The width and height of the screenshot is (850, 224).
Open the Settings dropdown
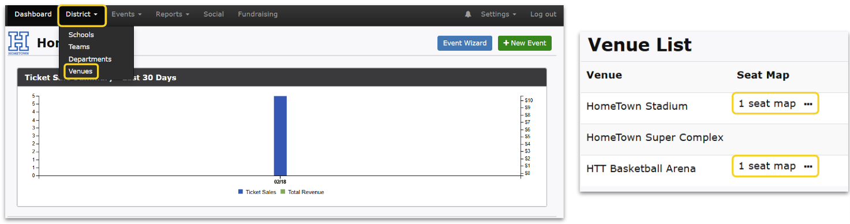(499, 14)
